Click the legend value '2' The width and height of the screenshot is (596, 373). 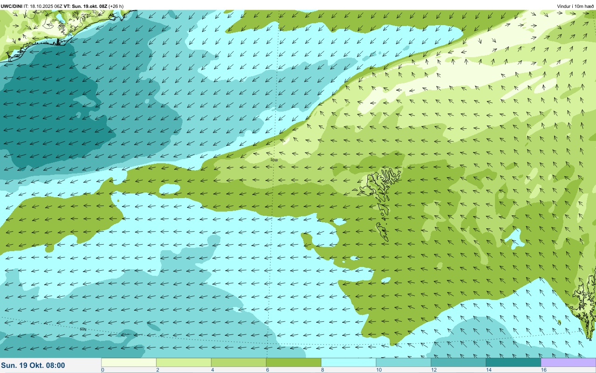point(158,370)
